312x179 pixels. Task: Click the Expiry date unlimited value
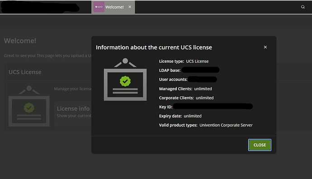click(x=193, y=116)
